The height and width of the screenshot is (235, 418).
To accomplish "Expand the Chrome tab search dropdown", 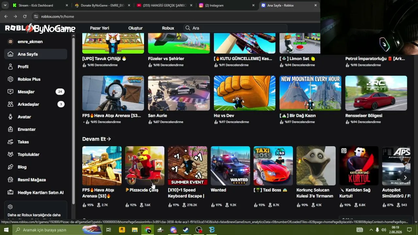I will [x=5, y=5].
